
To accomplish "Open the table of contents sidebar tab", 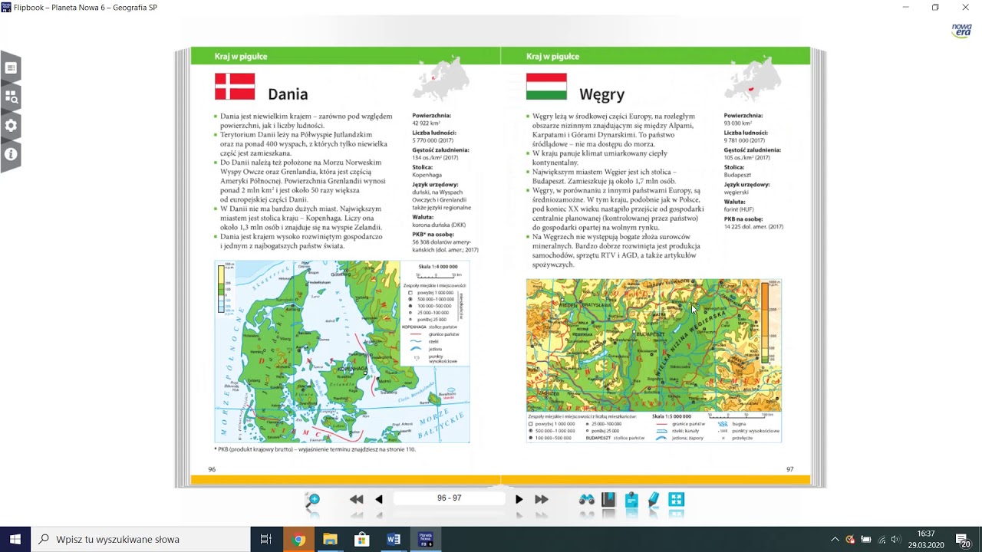I will point(11,68).
